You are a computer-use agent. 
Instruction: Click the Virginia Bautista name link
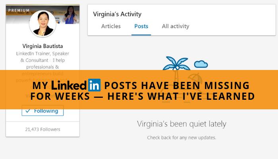(x=42, y=46)
